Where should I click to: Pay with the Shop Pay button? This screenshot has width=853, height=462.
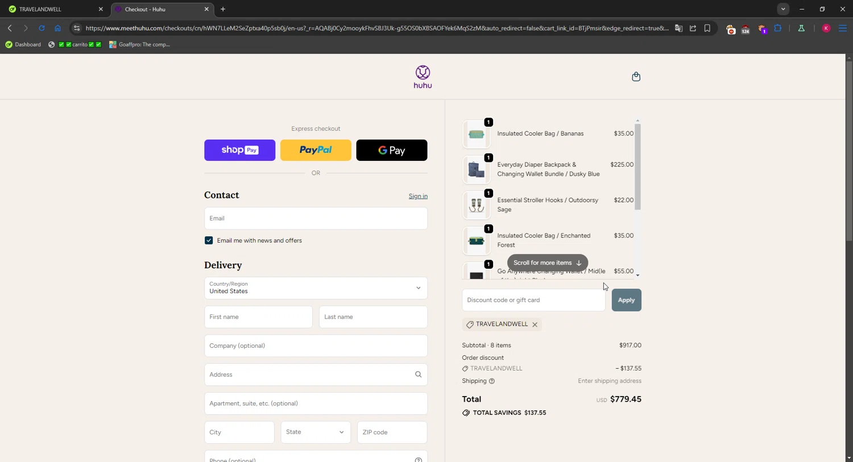(x=239, y=150)
